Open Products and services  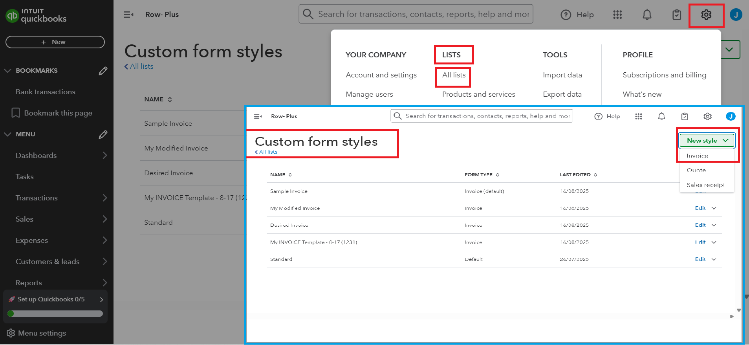478,94
